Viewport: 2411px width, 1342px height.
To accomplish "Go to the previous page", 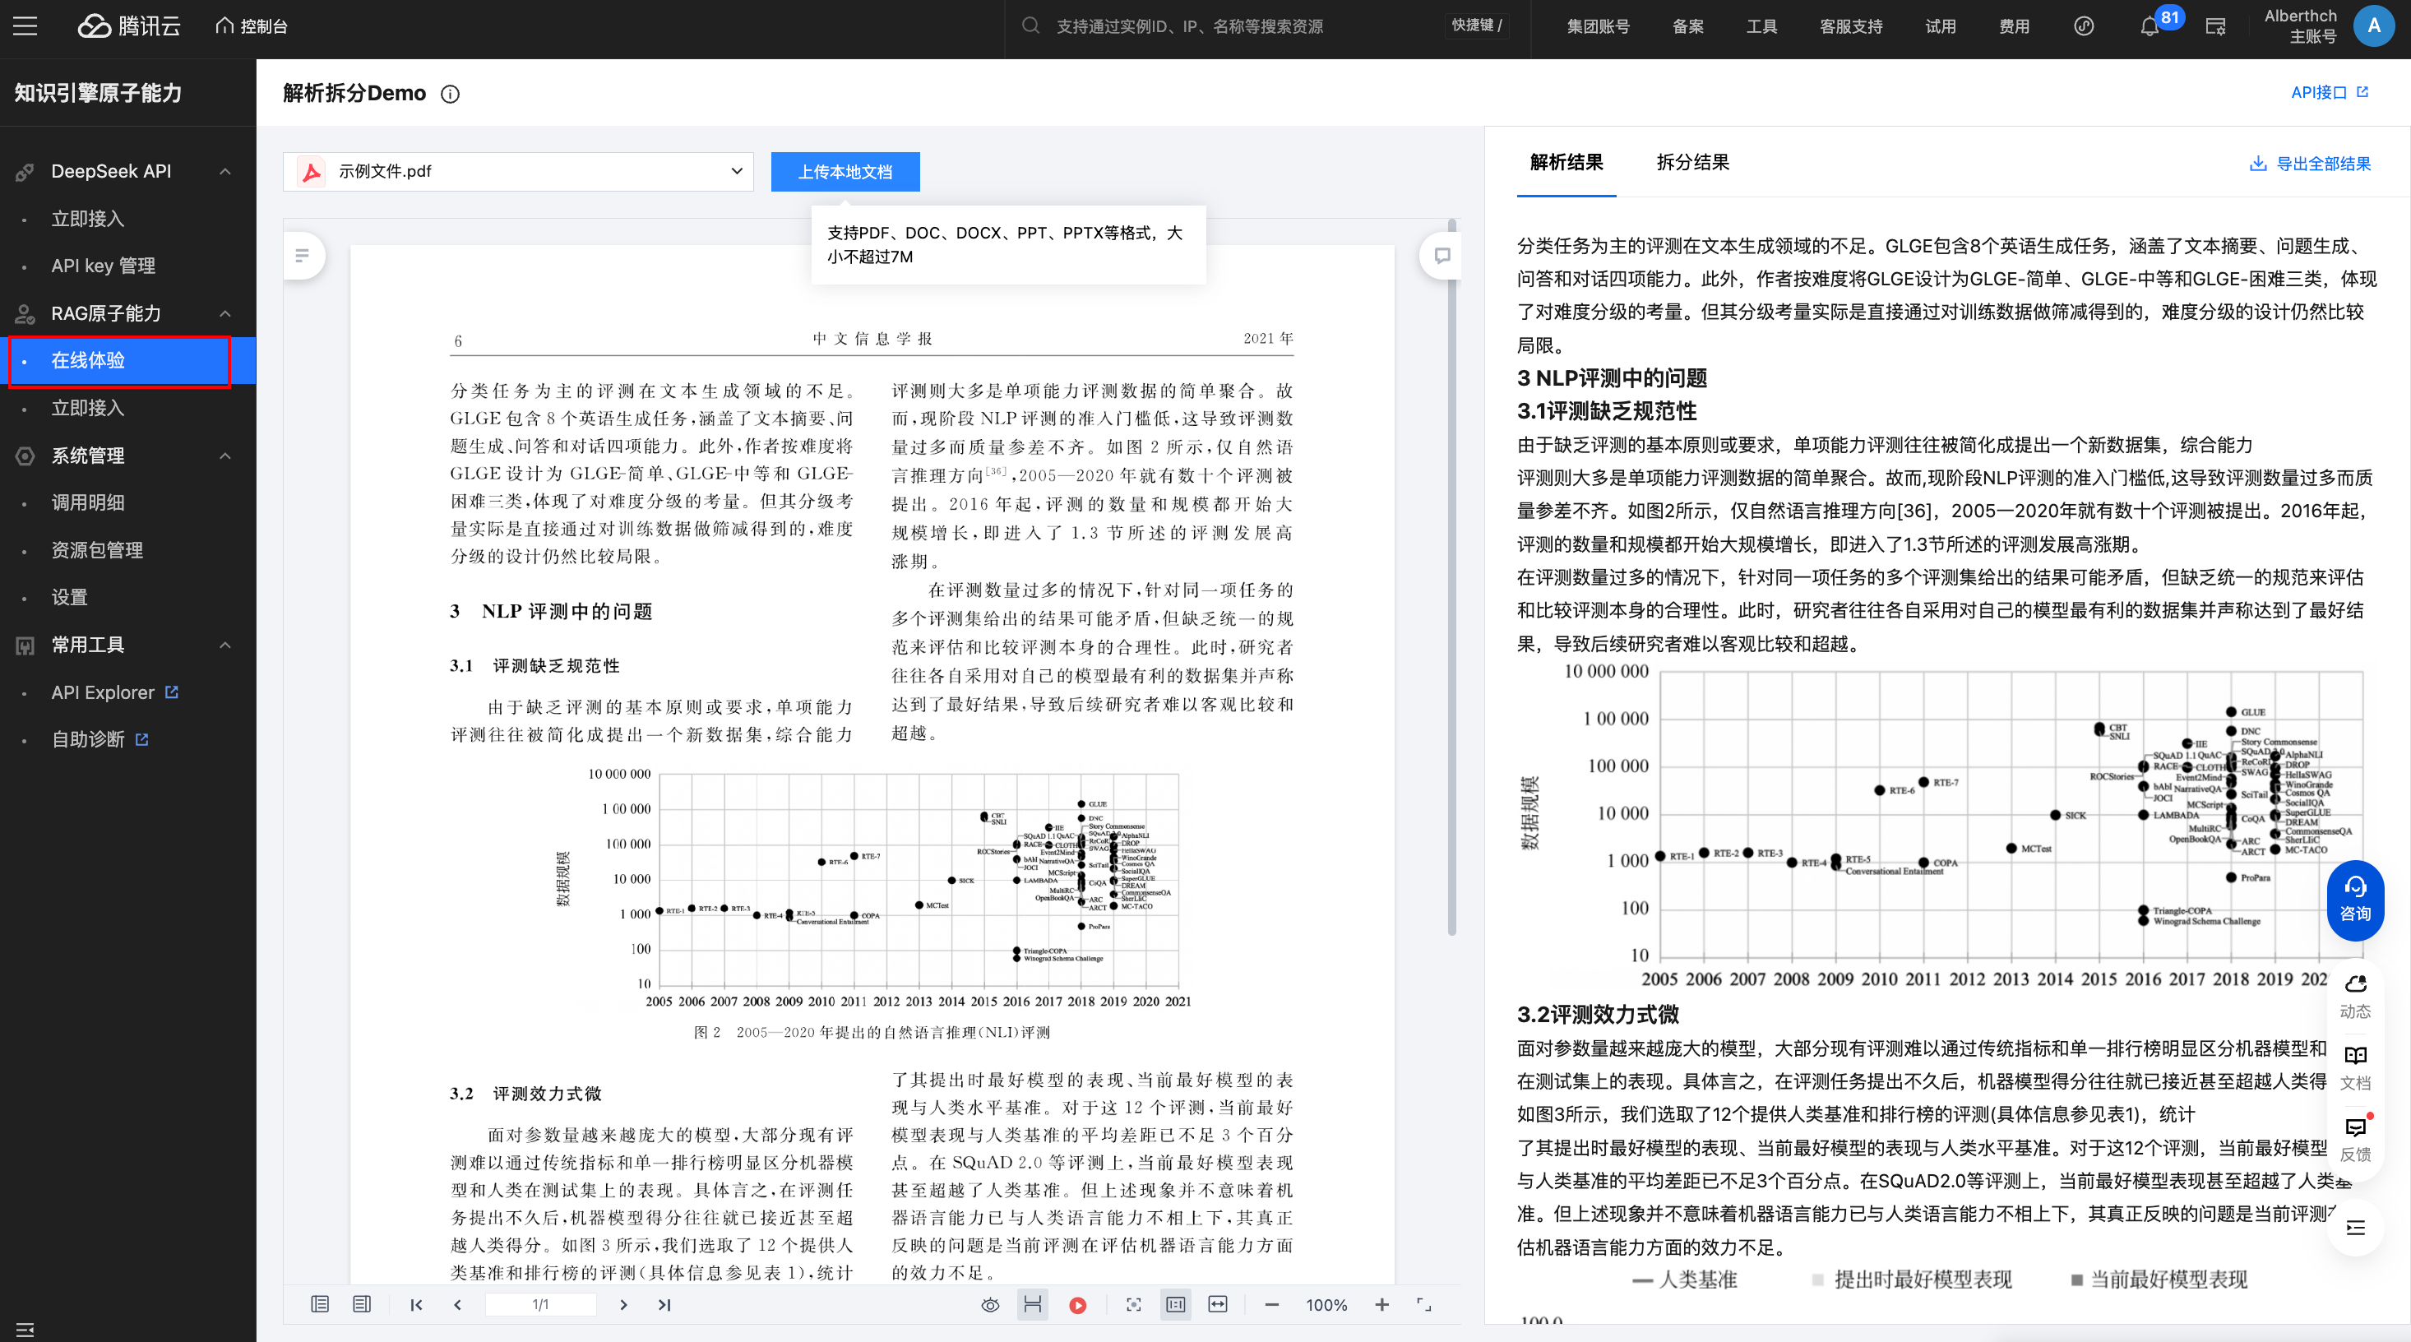I will [458, 1304].
